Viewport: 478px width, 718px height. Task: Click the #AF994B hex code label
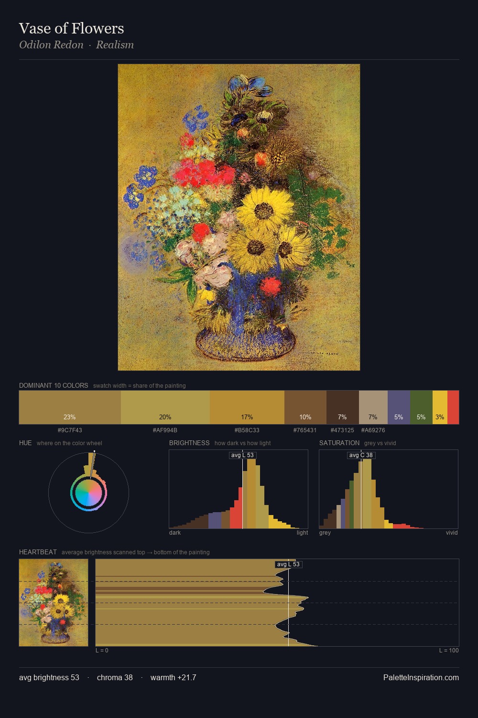coord(165,430)
